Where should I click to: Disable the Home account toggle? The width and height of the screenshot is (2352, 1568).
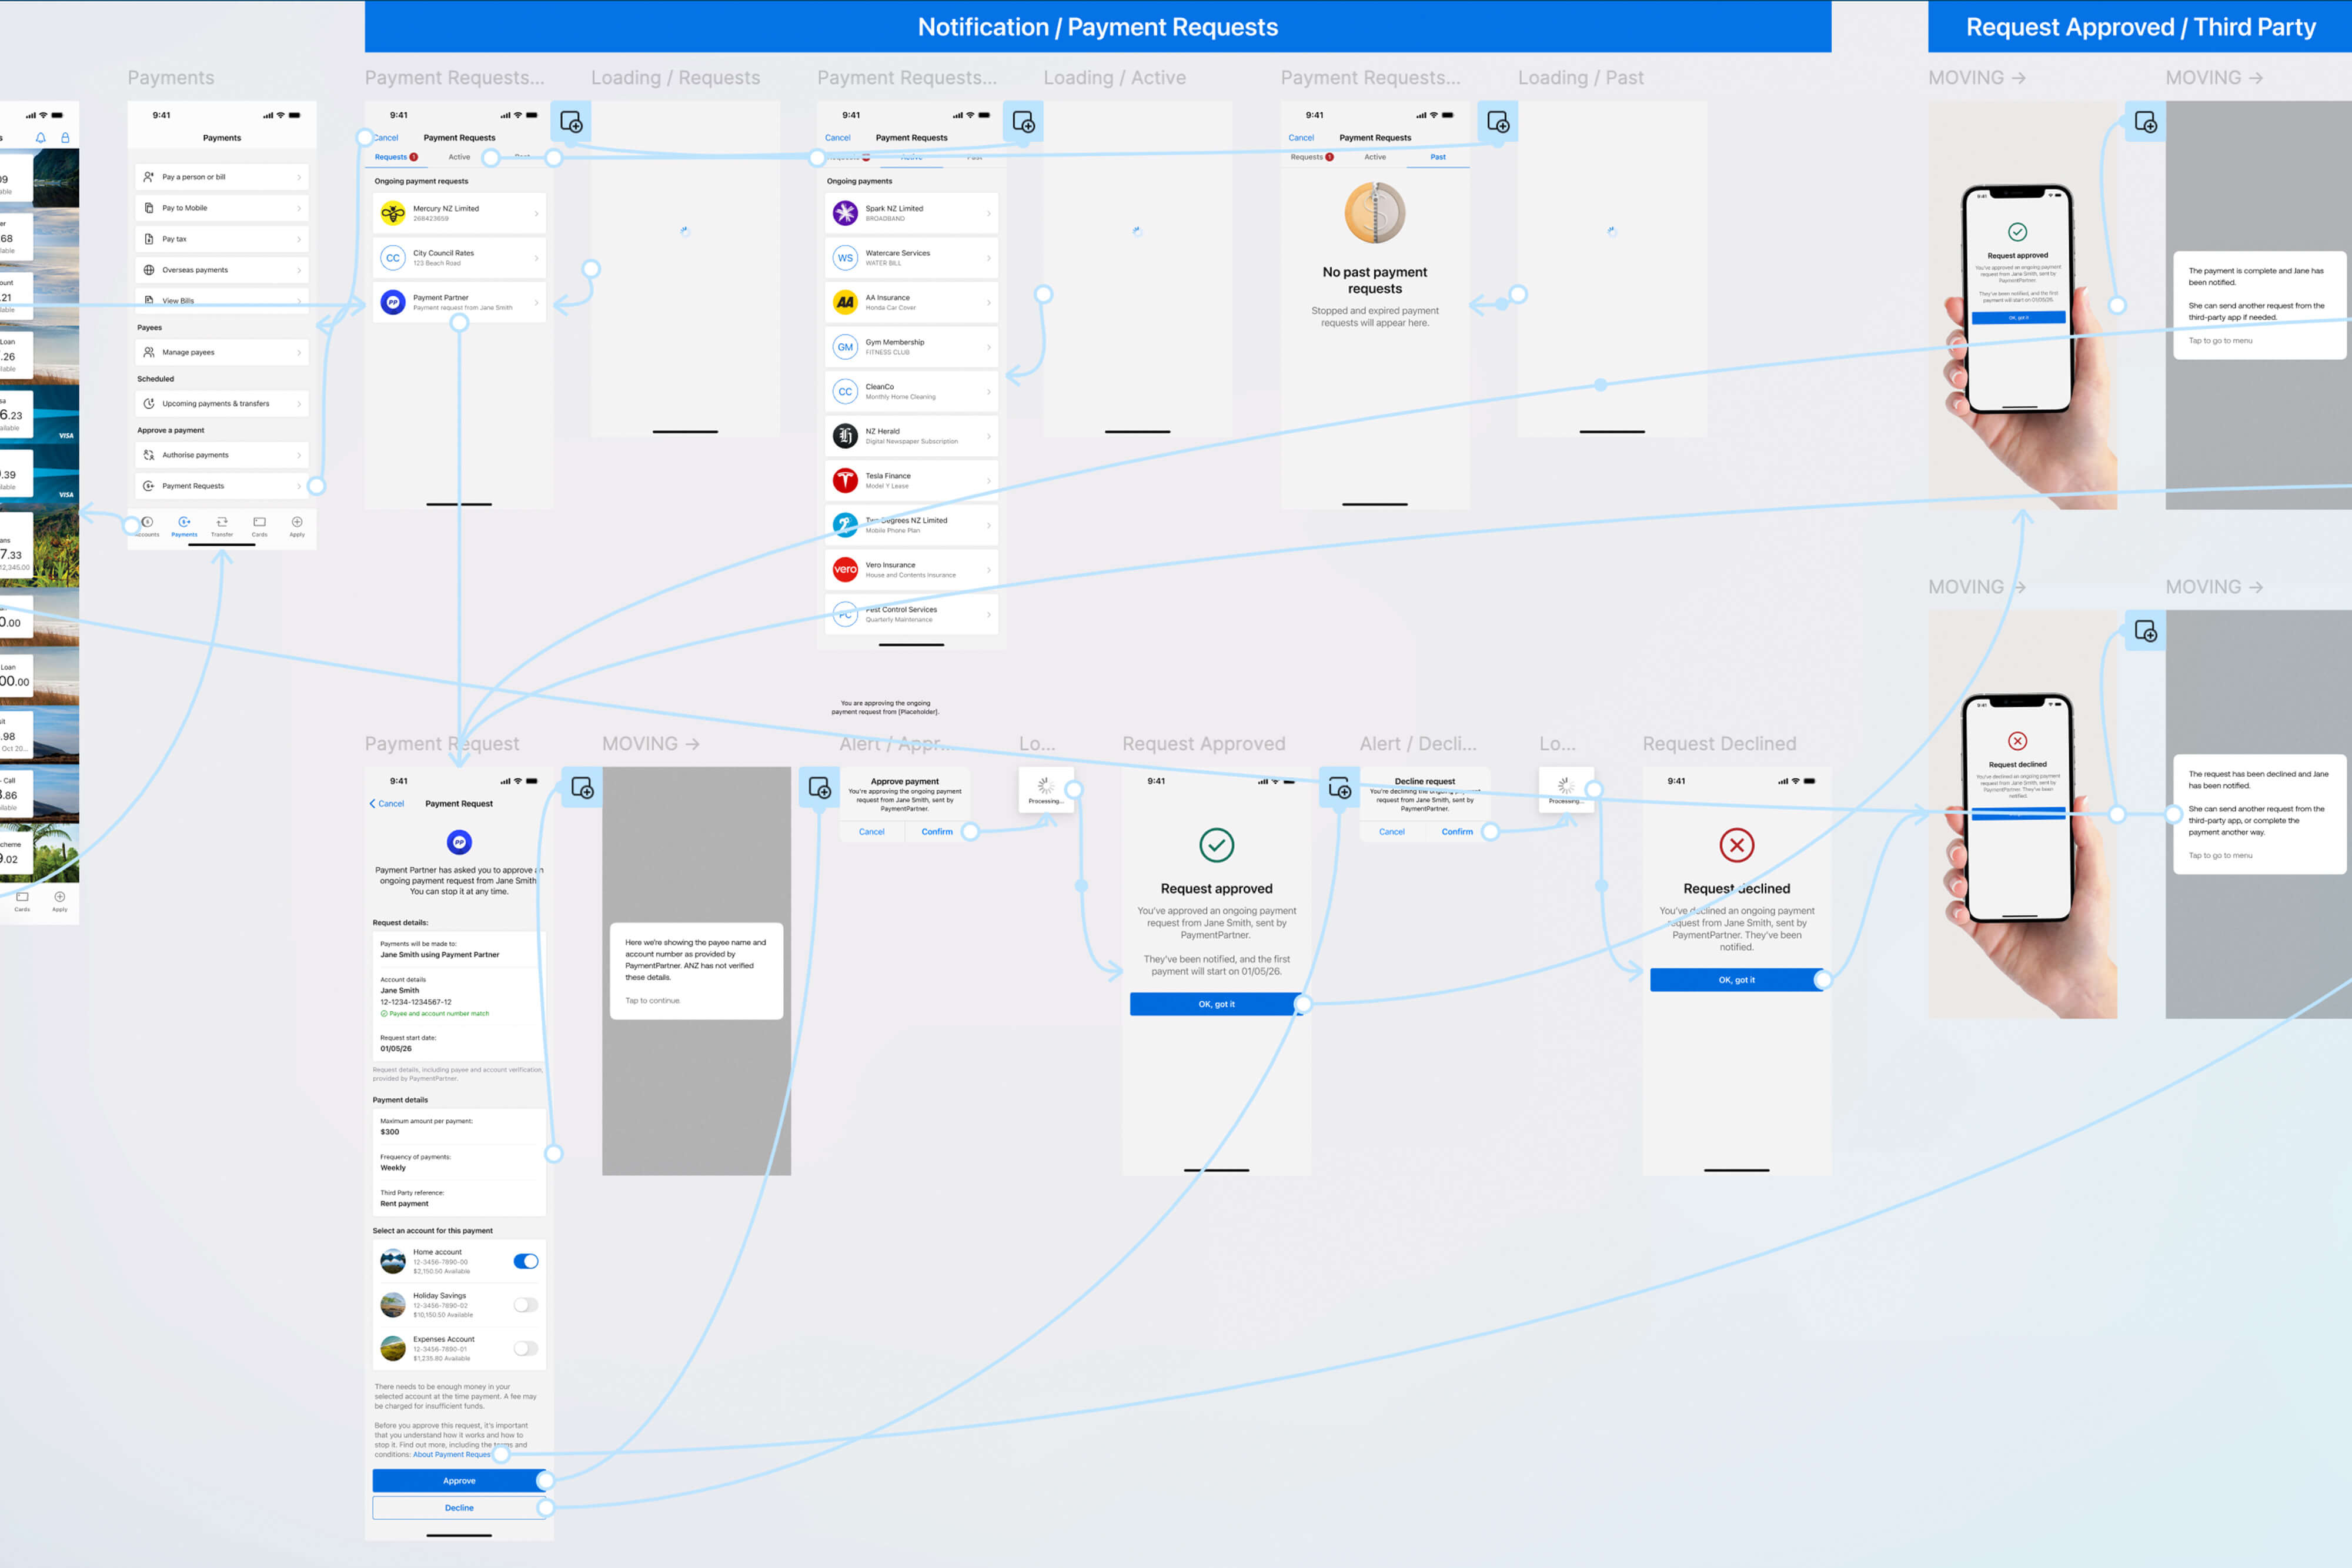pyautogui.click(x=527, y=1261)
